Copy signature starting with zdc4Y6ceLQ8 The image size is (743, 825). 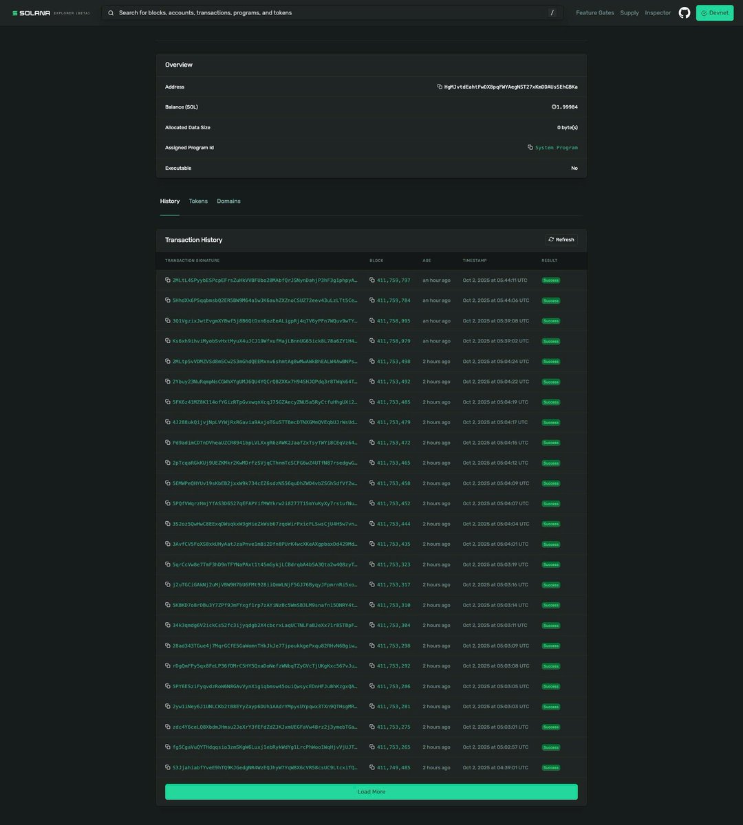pos(168,727)
